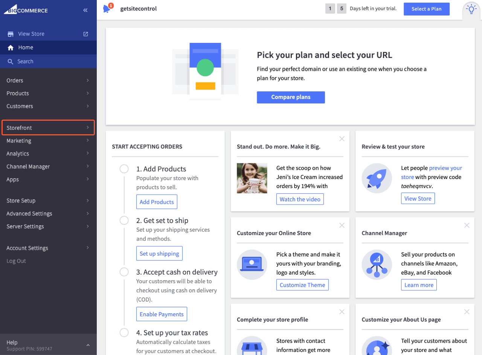Click the Watch the video button
The width and height of the screenshot is (482, 355).
click(300, 199)
